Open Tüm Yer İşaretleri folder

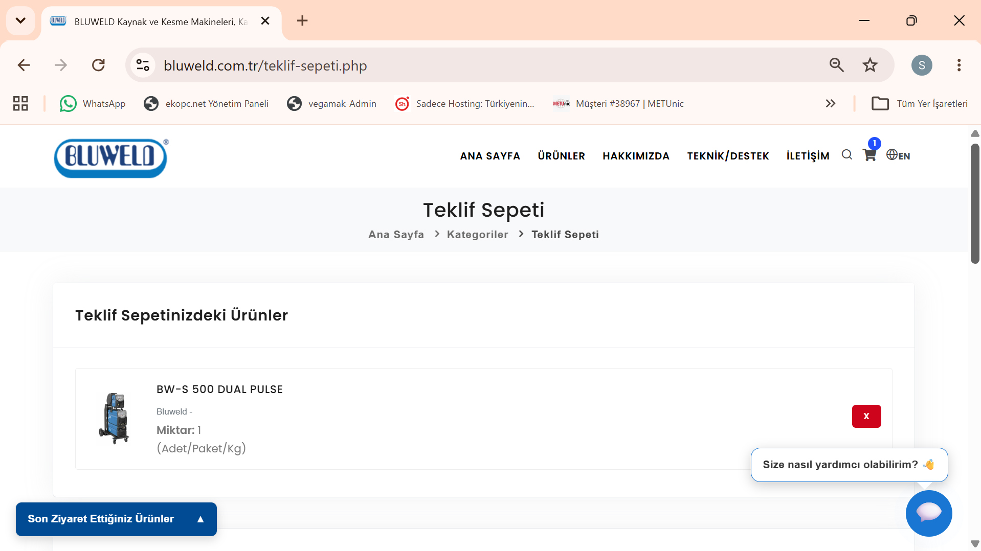pos(920,104)
